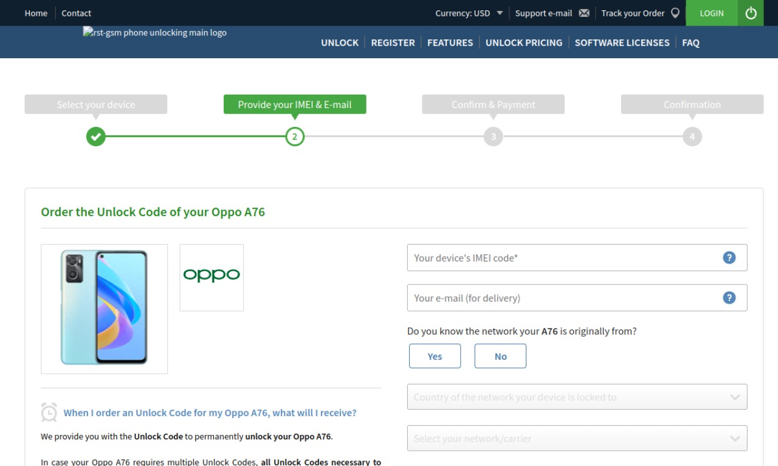Answer Yes to knowing the original network
778x466 pixels.
tap(435, 356)
